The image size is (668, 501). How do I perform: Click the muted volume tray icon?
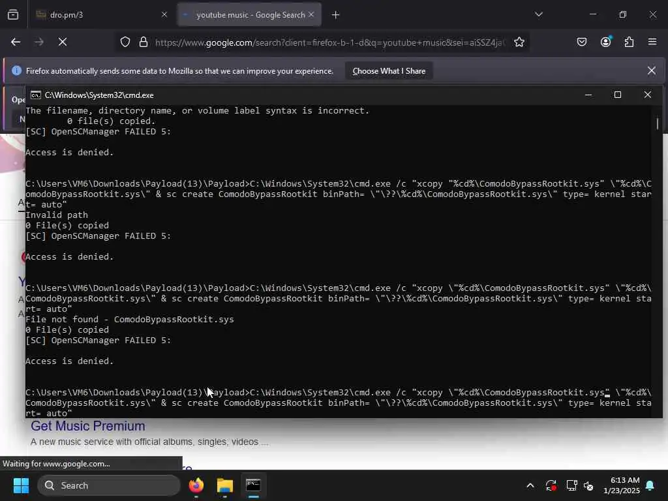(x=589, y=485)
